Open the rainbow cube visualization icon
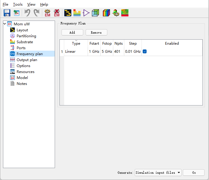Screen dimensions: 209x180 106,13
